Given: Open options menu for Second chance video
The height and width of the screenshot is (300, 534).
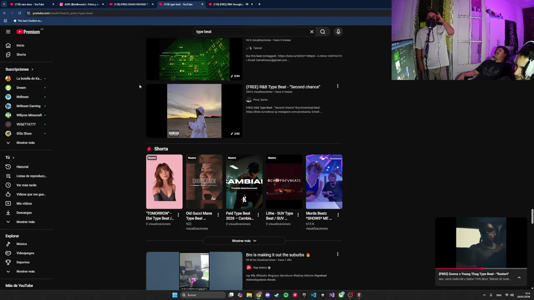Looking at the screenshot, I should pos(338,86).
